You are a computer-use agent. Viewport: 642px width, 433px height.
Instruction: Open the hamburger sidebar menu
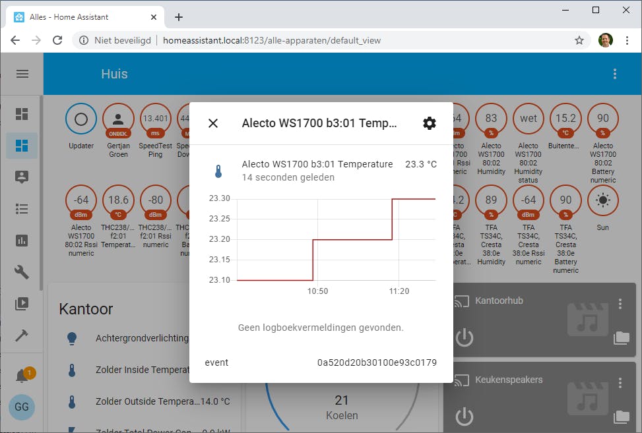[22, 74]
